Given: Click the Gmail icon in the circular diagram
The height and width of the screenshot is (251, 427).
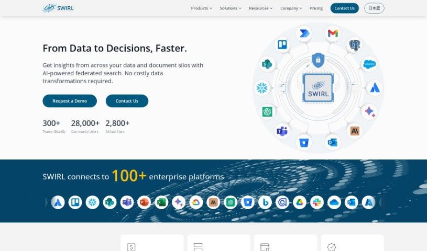Looking at the screenshot, I should 333,33.
